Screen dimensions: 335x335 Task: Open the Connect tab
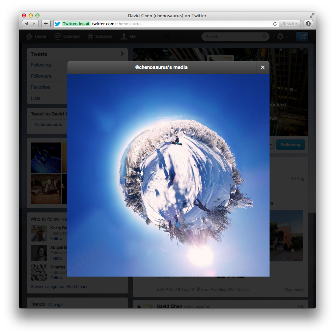tap(67, 36)
